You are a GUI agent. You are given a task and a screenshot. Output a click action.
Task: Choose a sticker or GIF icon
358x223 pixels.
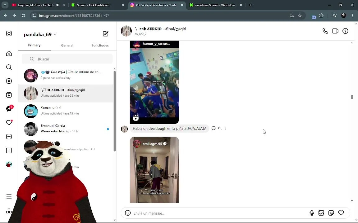pyautogui.click(x=331, y=213)
